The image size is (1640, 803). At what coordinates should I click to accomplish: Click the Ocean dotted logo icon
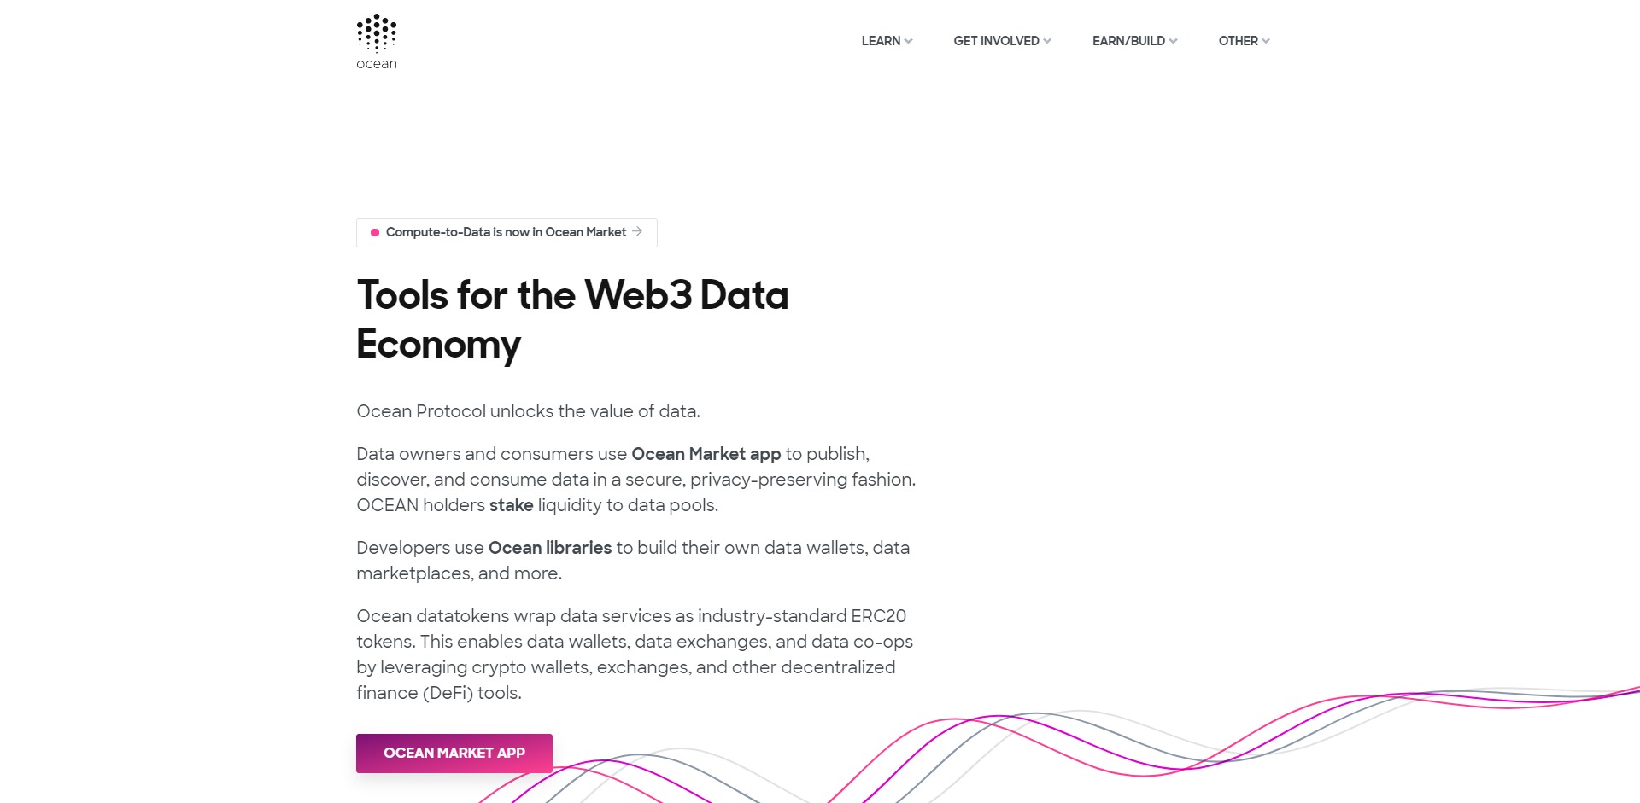click(x=377, y=32)
